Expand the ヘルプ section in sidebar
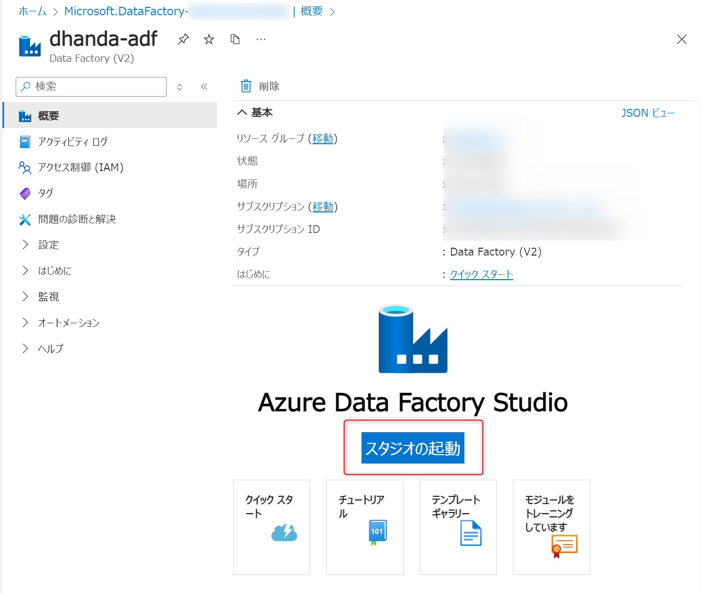 click(25, 349)
